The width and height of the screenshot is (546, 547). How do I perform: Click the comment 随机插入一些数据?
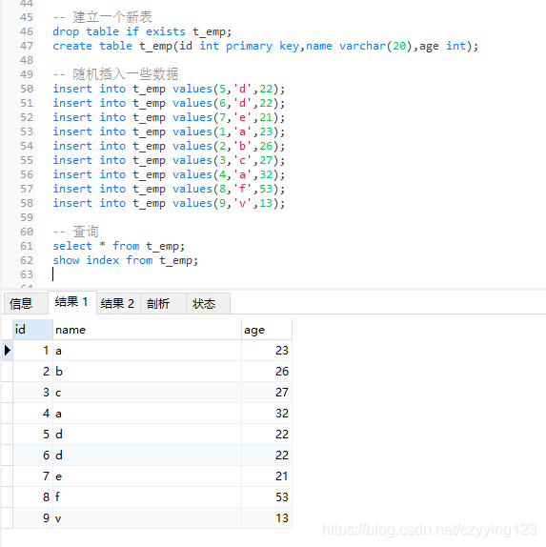(115, 74)
